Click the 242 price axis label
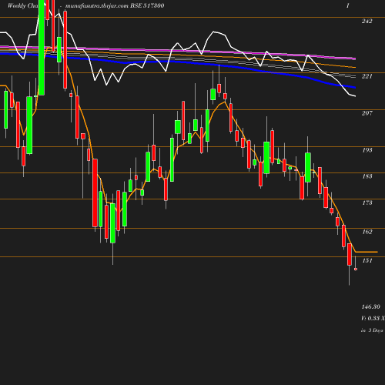385x385 pixels. tap(367, 21)
